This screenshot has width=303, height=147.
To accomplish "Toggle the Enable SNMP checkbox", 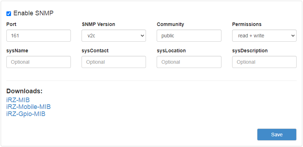I will click(9, 14).
